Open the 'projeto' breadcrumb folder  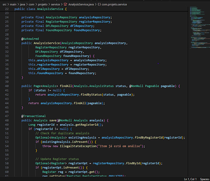pyautogui.click(x=43, y=4)
